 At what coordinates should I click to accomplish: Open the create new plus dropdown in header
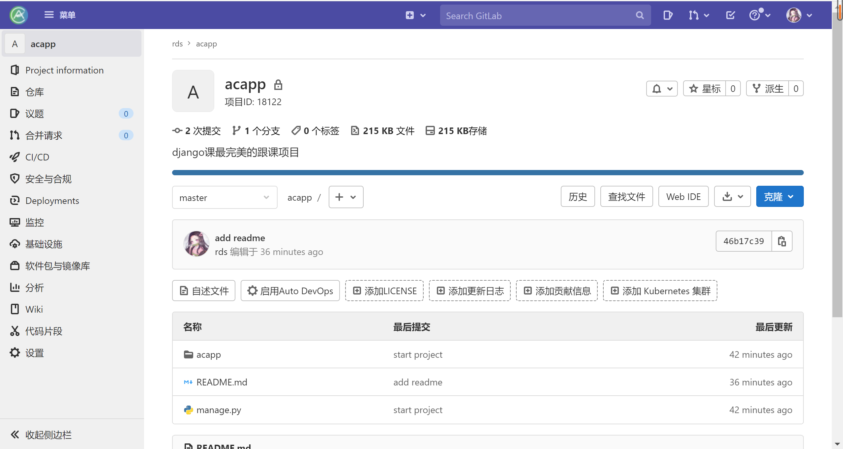[415, 15]
